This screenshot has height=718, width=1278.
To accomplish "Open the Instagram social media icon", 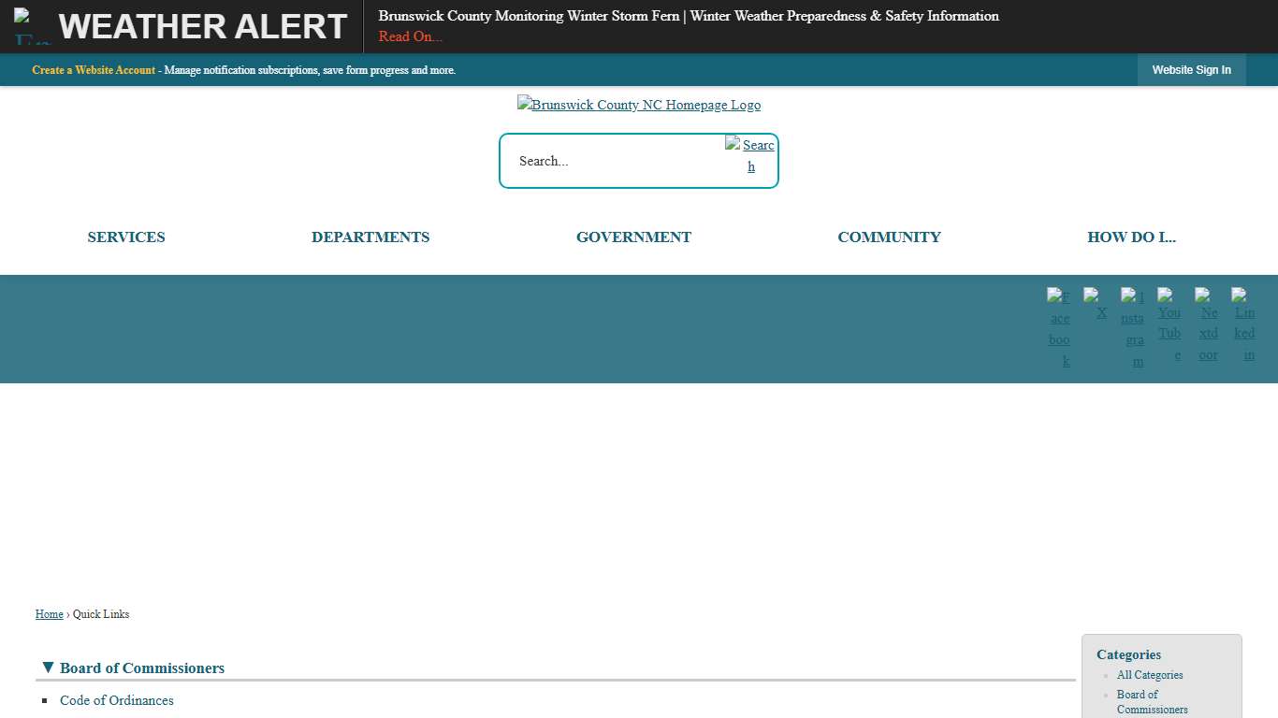I will 1133,328.
